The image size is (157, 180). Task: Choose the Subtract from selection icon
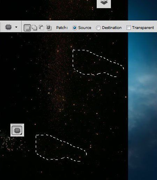42,28
